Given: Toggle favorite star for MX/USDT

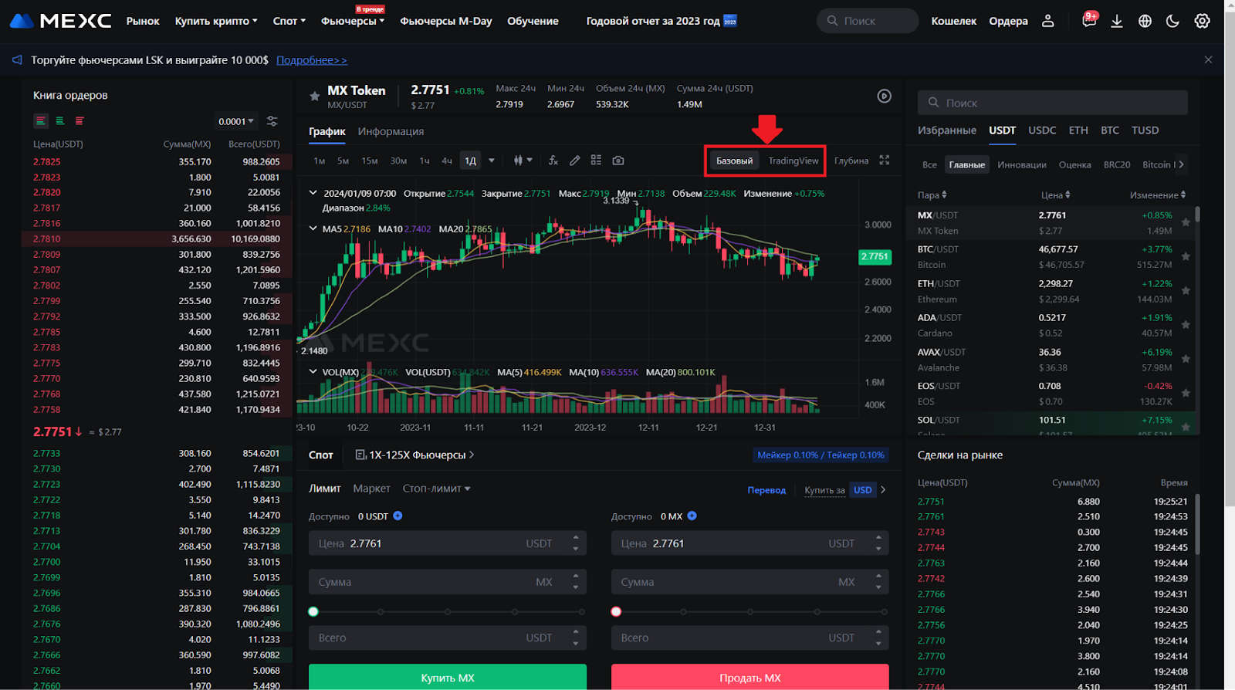Looking at the screenshot, I should point(1186,222).
